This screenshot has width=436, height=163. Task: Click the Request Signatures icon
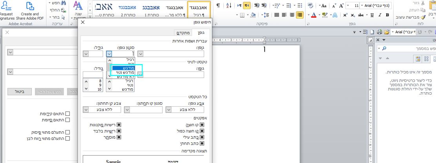pyautogui.click(x=7, y=11)
